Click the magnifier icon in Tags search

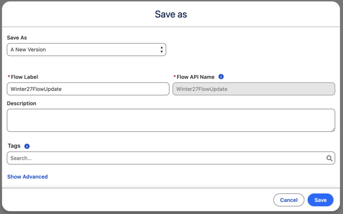[329, 158]
